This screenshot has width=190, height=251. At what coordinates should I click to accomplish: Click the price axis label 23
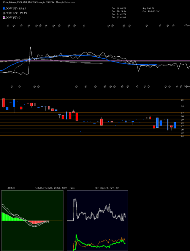182,106
